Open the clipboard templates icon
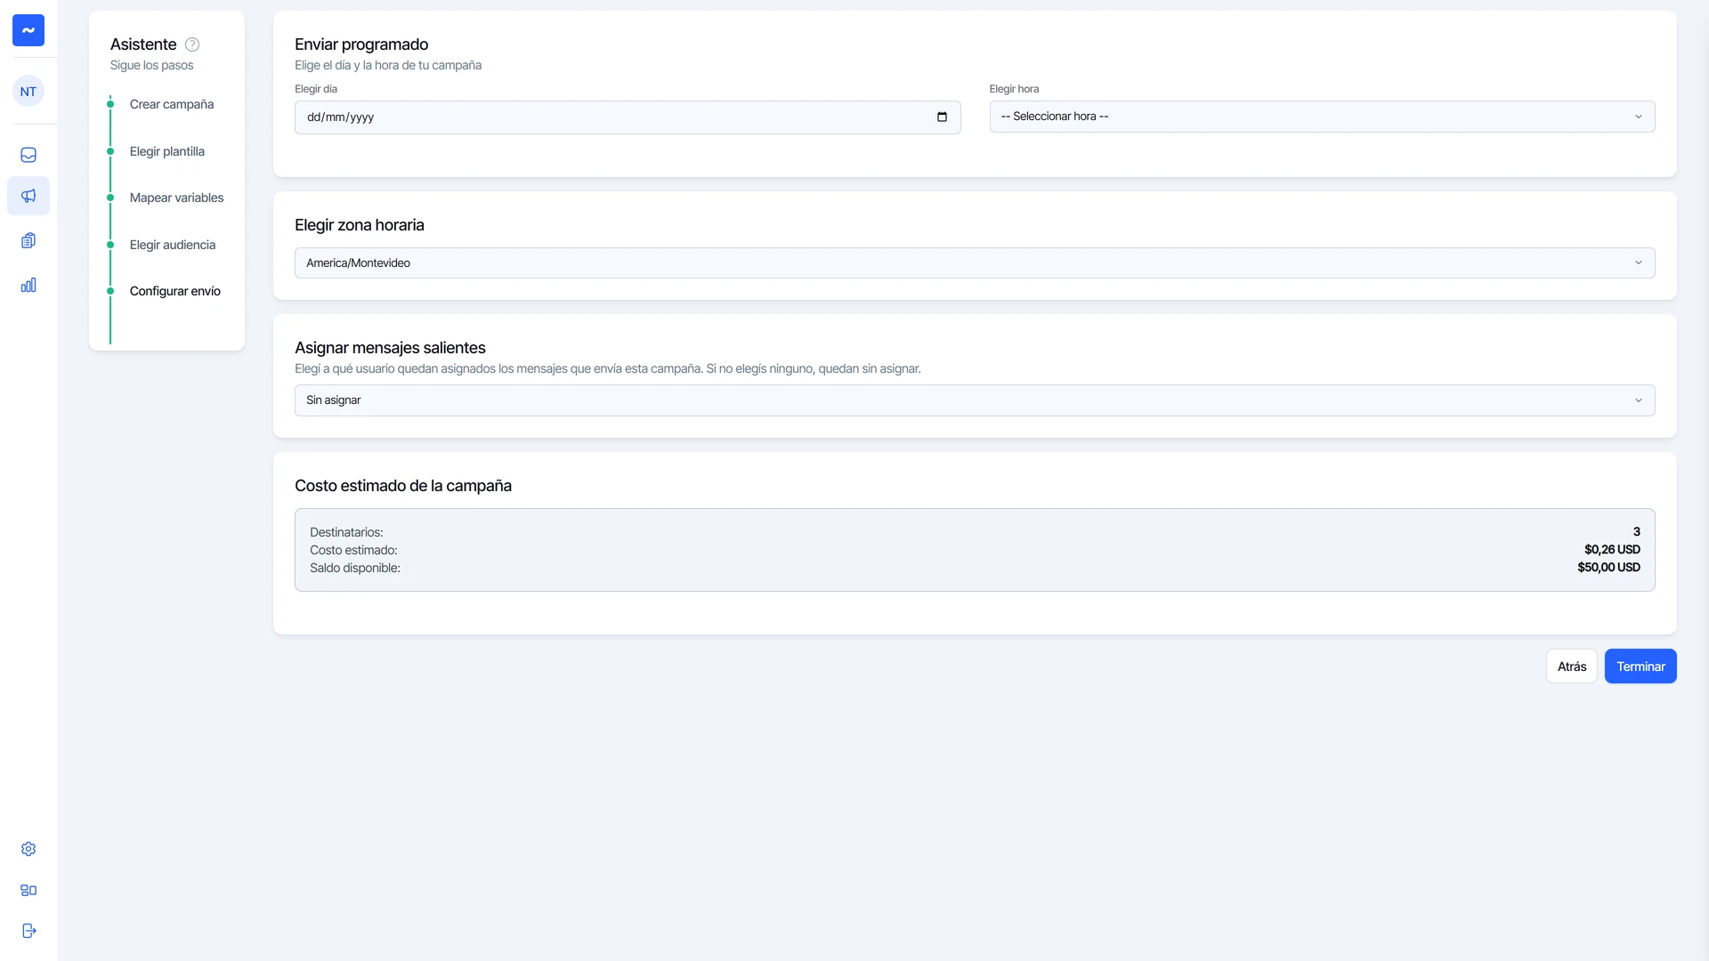The width and height of the screenshot is (1709, 961). (x=28, y=240)
